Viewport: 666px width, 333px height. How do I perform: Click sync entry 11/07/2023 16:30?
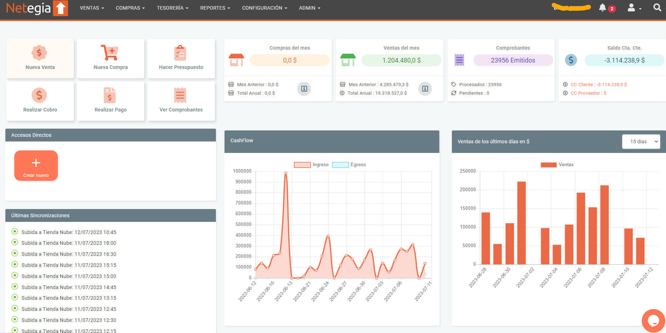click(x=69, y=254)
